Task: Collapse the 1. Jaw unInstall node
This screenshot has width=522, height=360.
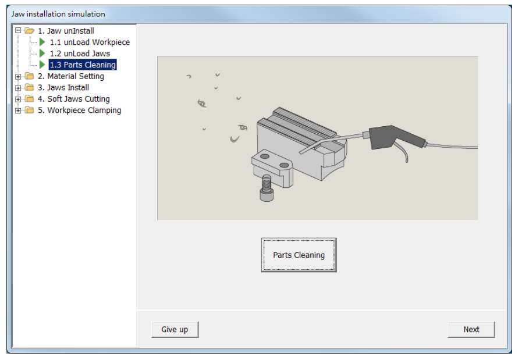Action: click(x=18, y=31)
